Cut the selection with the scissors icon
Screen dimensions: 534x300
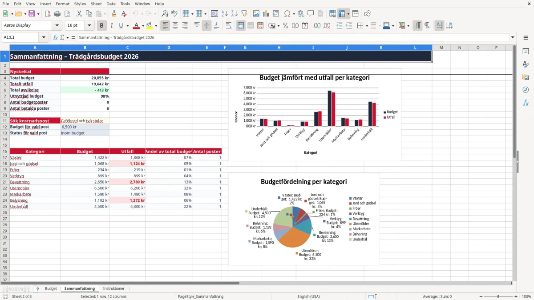79,14
